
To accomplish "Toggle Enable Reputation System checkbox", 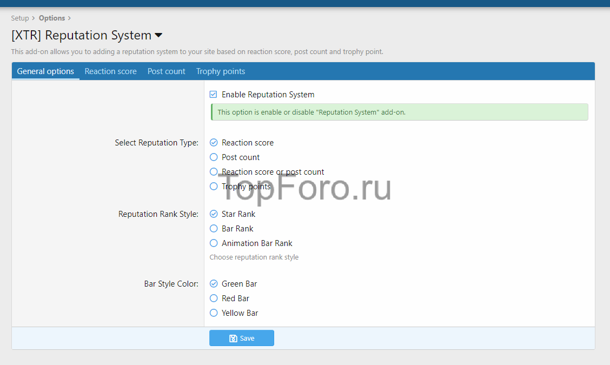I will [214, 95].
